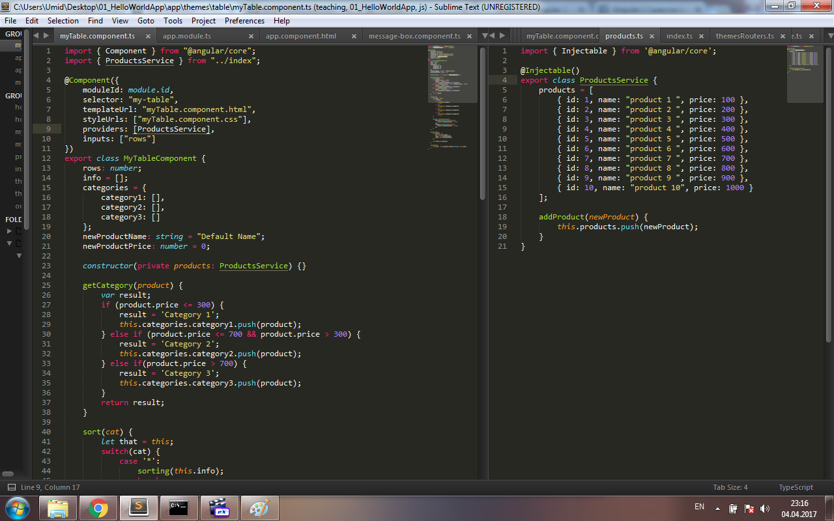The width and height of the screenshot is (834, 521).
Task: Toggle the side bar via status bar panel icon
Action: pos(12,487)
